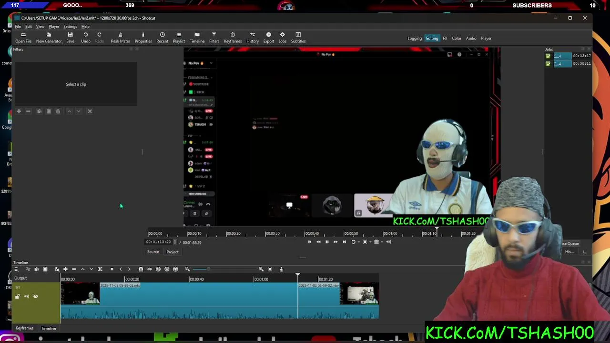
Task: Switch to Source tab
Action: pyautogui.click(x=153, y=252)
